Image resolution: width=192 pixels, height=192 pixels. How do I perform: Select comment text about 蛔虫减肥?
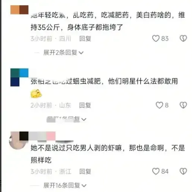pos(104,81)
